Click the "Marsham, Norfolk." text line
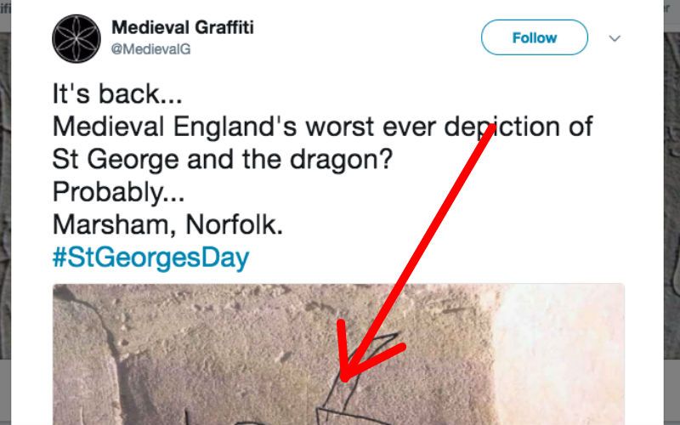 pyautogui.click(x=167, y=224)
